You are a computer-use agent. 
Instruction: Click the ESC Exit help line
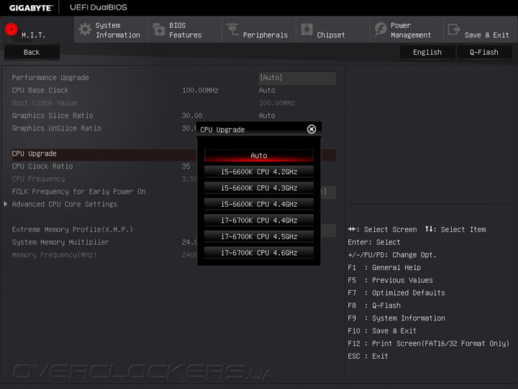click(368, 357)
